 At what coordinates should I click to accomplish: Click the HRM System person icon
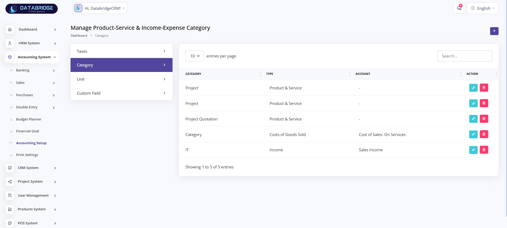pyautogui.click(x=10, y=43)
